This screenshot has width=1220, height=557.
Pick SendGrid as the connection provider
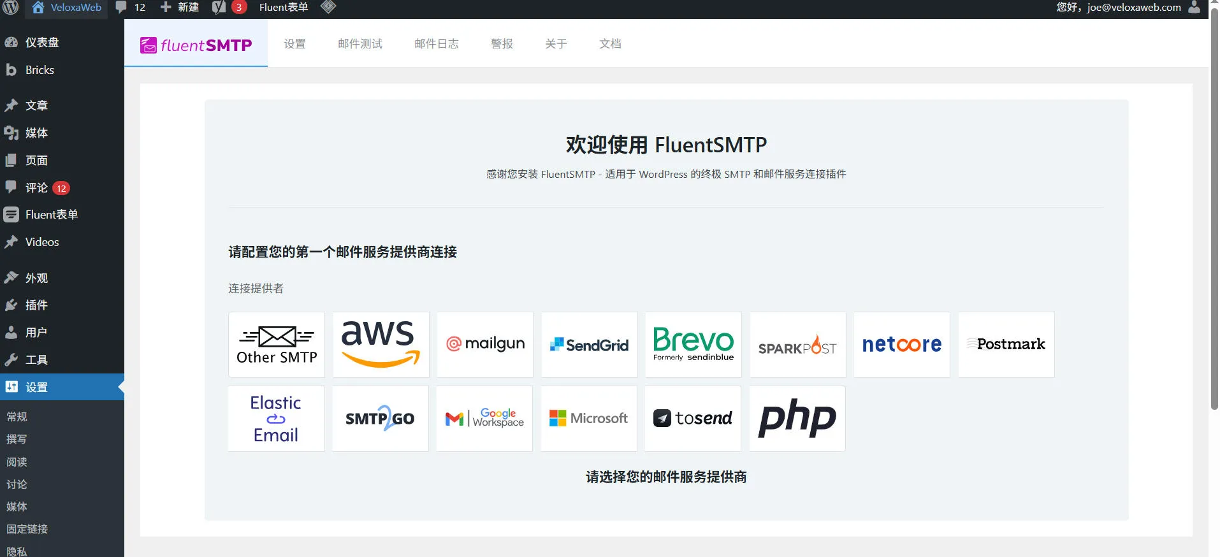(x=589, y=345)
